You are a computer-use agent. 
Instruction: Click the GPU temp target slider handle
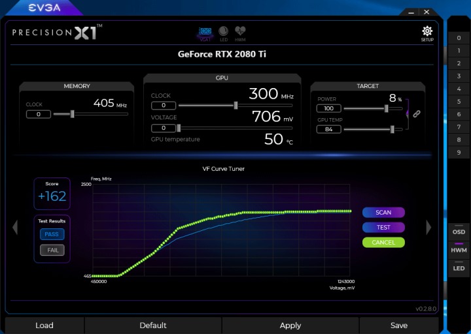(392, 129)
